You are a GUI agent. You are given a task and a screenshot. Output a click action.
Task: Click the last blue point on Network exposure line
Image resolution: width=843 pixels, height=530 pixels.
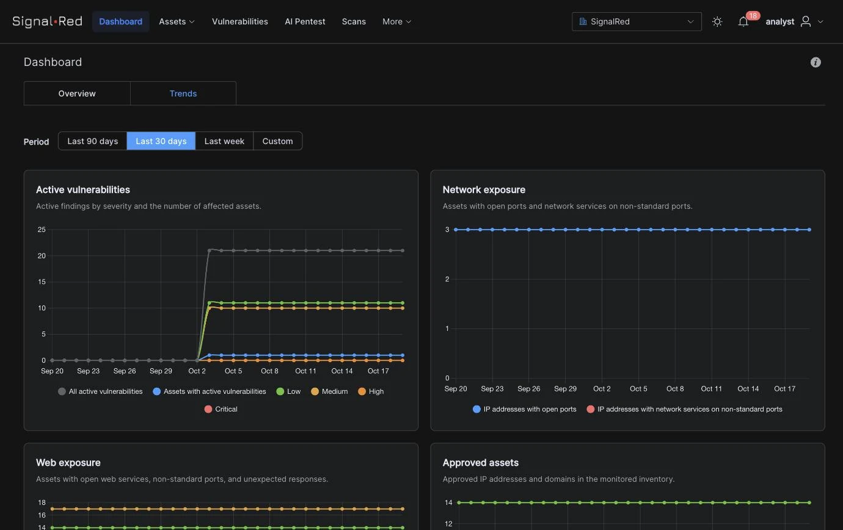(809, 230)
